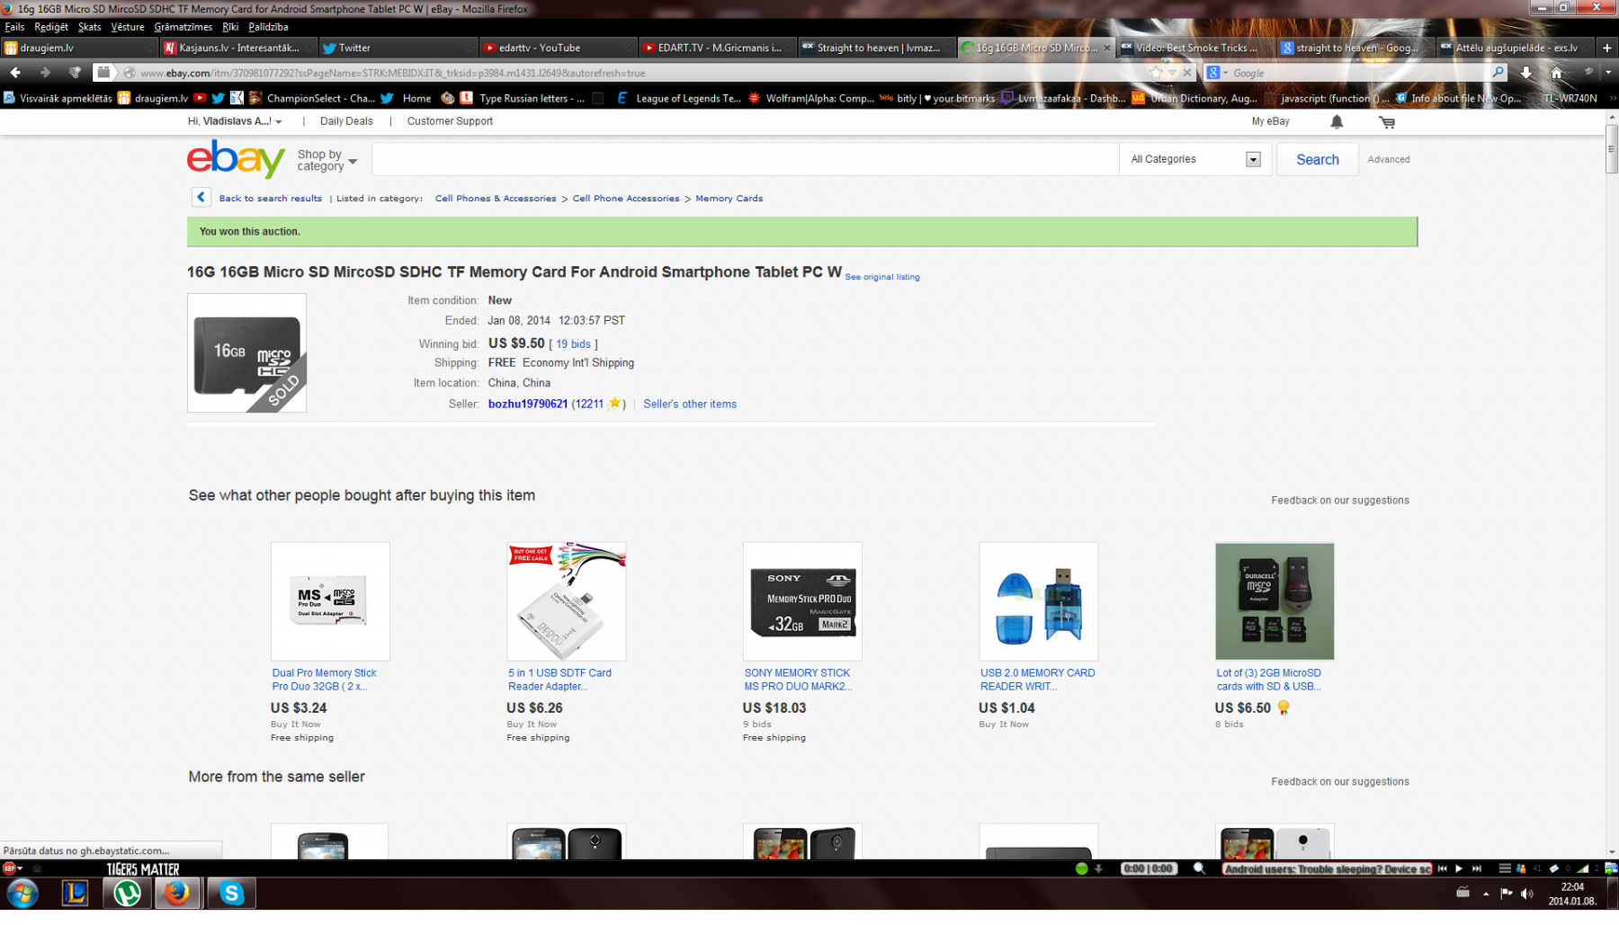
Task: Expand hidden system tray icons arrow
Action: click(1486, 893)
